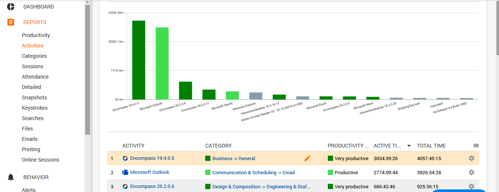Viewport: 499px width, 192px height.
Task: Open the Dashboard menu
Action: 39,7
